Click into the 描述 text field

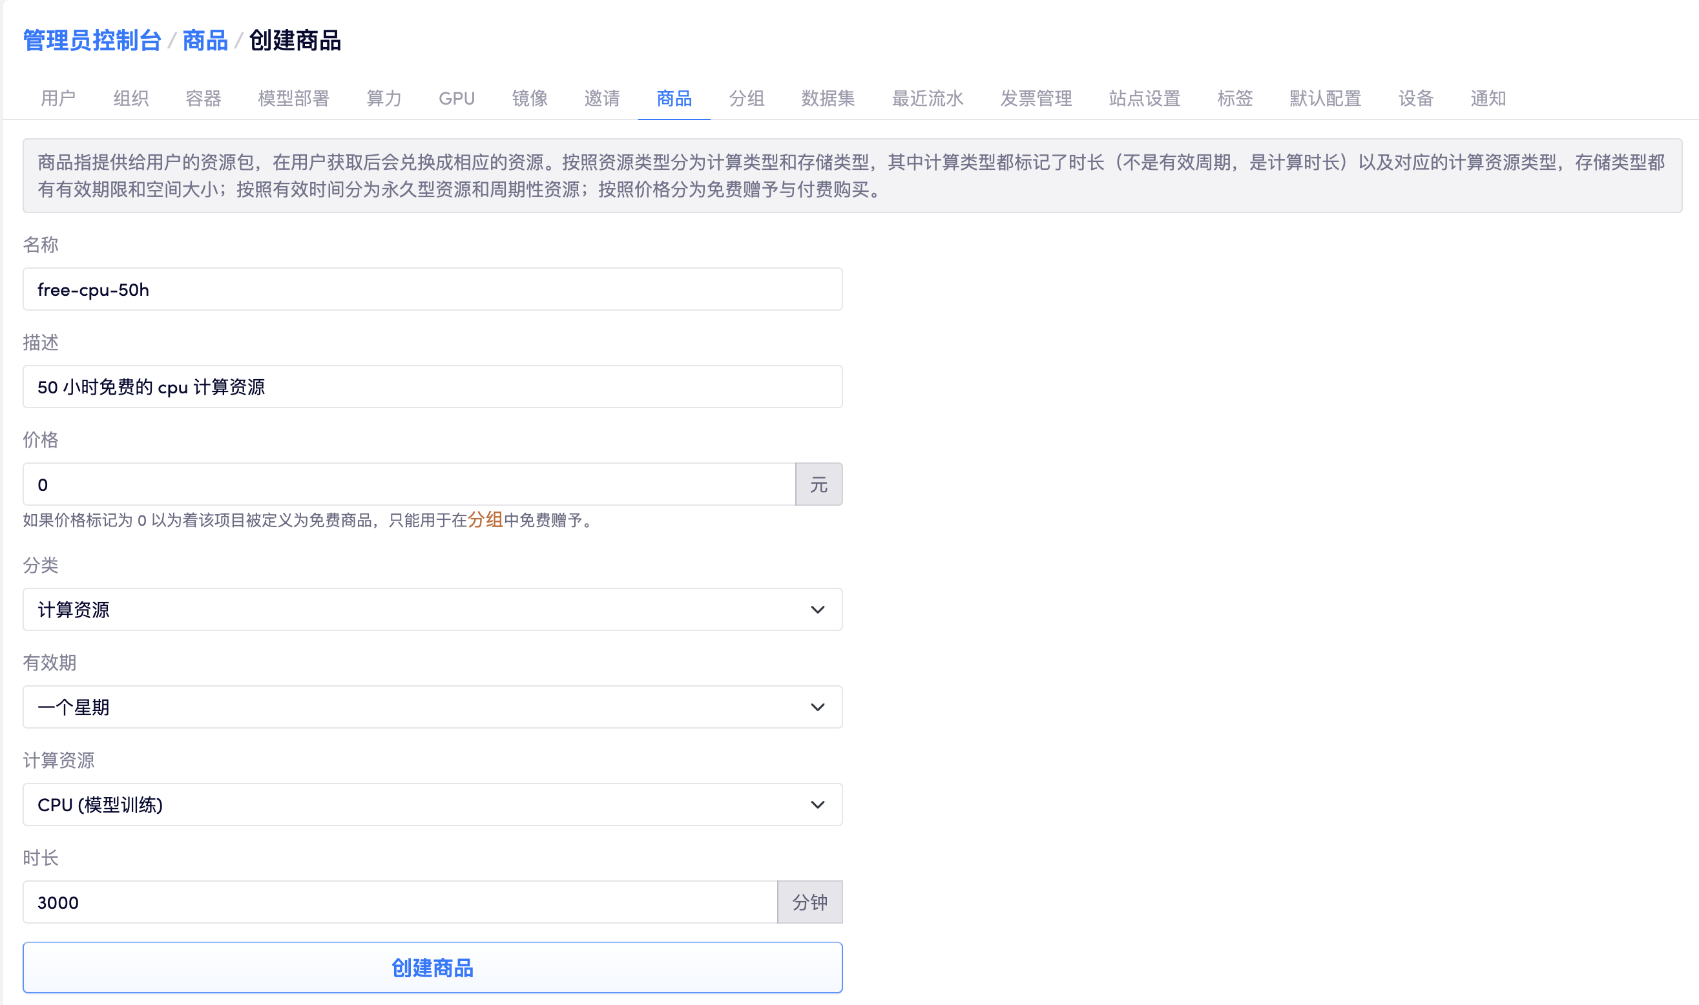pyautogui.click(x=432, y=388)
